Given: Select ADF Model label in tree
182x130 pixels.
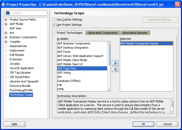Looking at the screenshot, I should coord(16,24).
